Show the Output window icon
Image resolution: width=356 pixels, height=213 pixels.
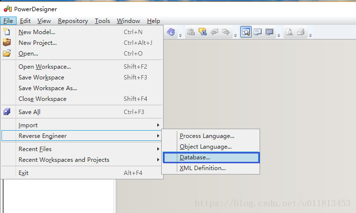tap(258, 32)
